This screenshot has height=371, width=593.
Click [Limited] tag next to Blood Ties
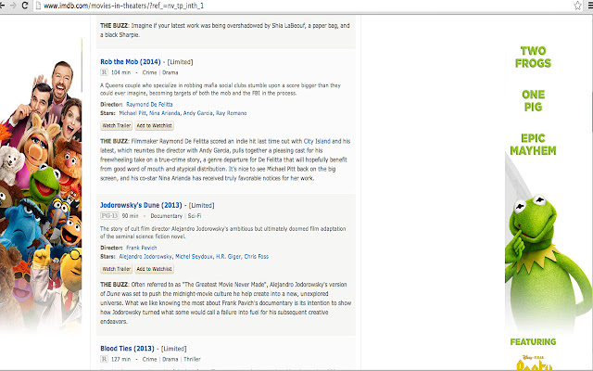coord(174,349)
